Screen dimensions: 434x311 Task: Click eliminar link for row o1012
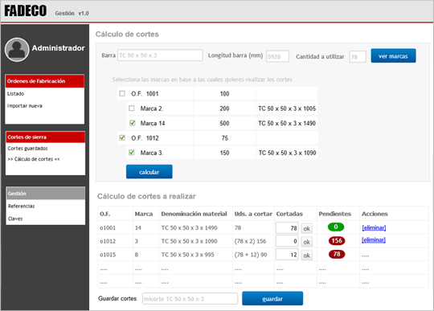point(374,240)
